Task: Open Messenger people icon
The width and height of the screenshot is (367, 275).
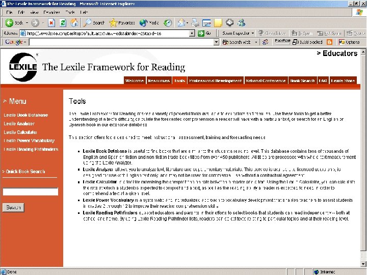Action: (241, 23)
